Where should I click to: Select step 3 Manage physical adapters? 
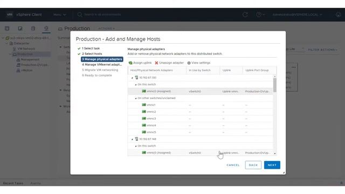pos(102,59)
